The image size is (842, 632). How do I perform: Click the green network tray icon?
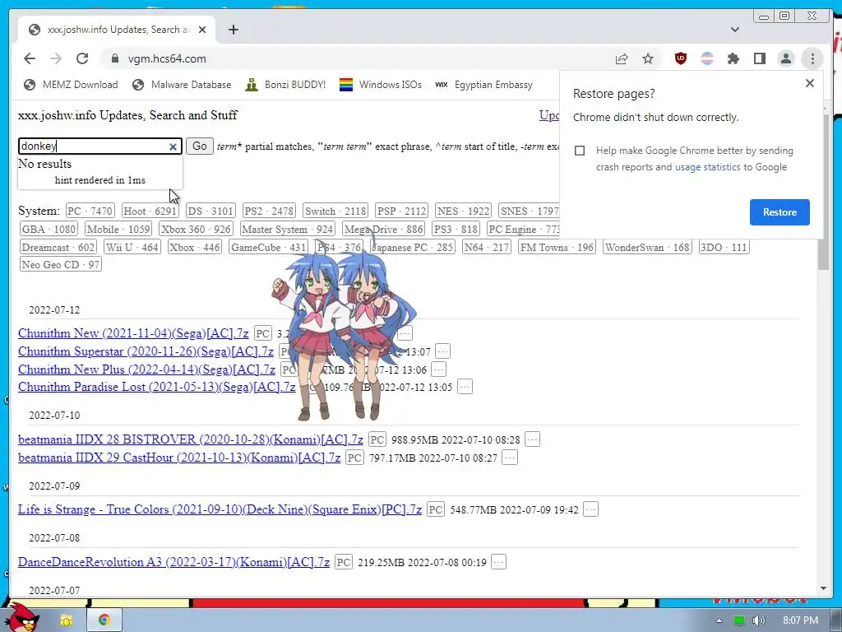(739, 620)
